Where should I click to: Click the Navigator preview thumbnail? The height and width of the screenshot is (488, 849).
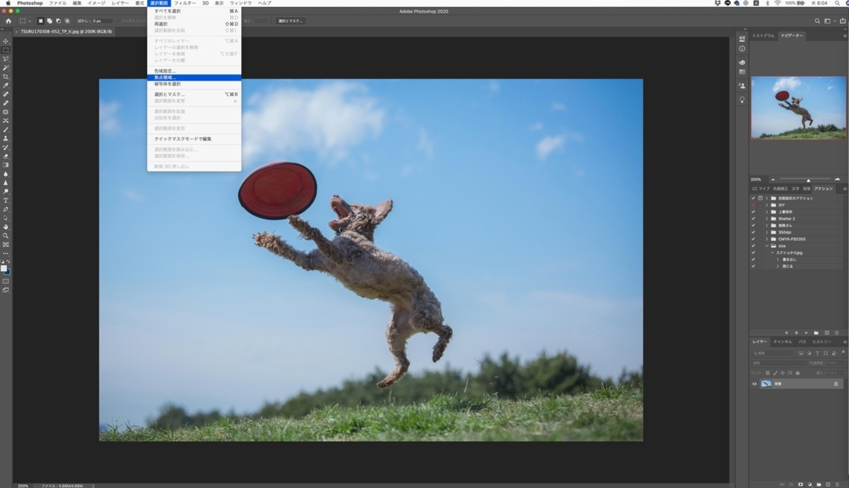pyautogui.click(x=798, y=108)
